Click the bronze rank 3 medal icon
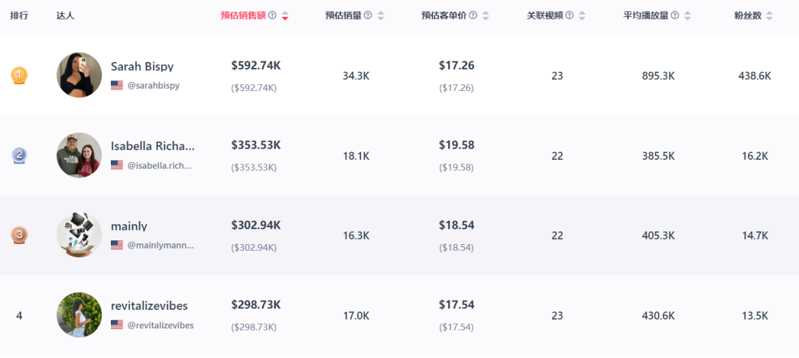 point(19,235)
